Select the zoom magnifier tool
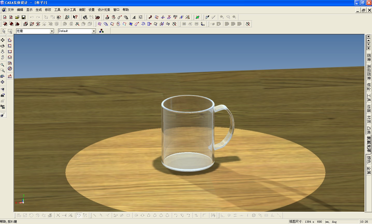 (3, 65)
